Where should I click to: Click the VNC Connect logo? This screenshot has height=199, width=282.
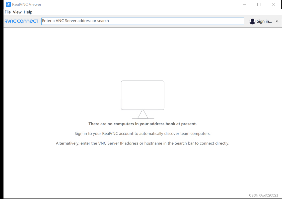(22, 21)
